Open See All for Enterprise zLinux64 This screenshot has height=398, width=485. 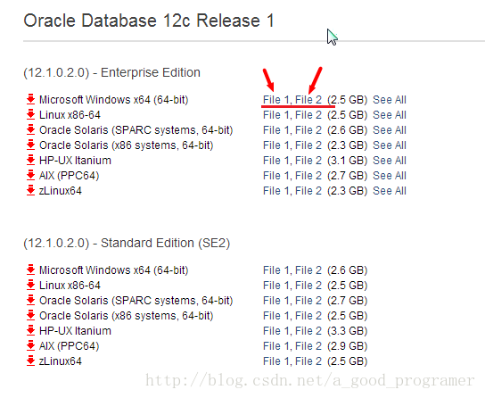coord(390,191)
